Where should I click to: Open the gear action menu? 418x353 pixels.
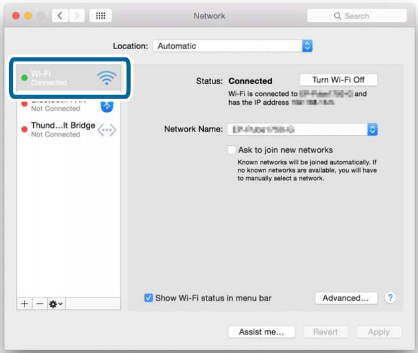56,304
